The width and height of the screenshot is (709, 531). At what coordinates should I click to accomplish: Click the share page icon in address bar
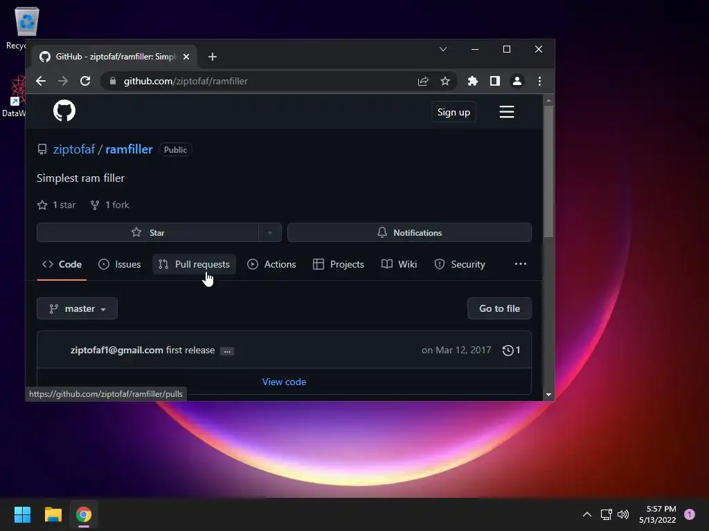(423, 82)
